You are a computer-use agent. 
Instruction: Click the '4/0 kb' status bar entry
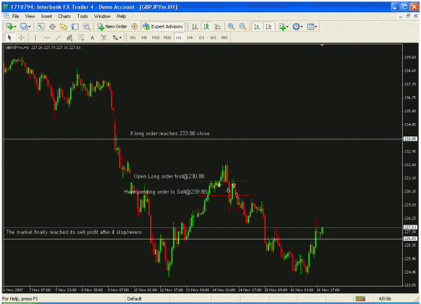[385, 299]
